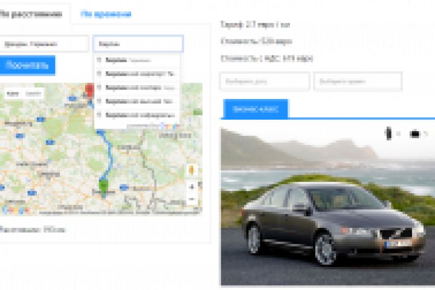Viewport: 435px width, 290px height.
Task: Open the by-distance calculation tab
Action: pos(32,14)
